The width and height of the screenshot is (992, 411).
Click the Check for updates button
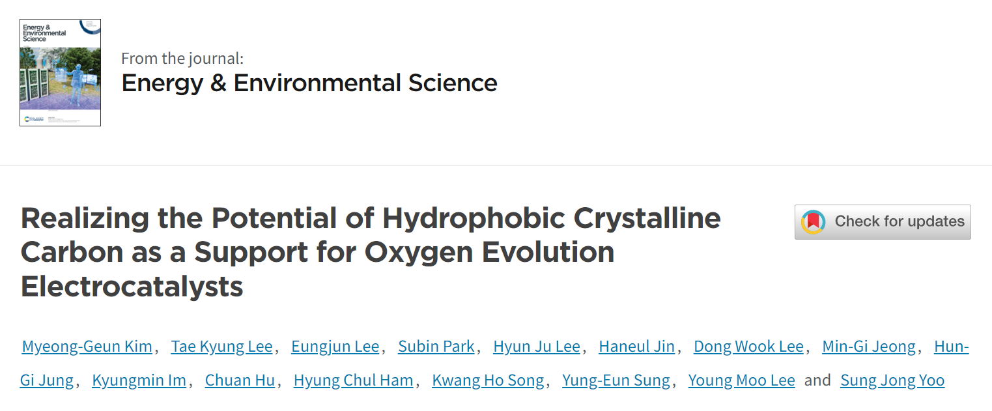pos(883,221)
